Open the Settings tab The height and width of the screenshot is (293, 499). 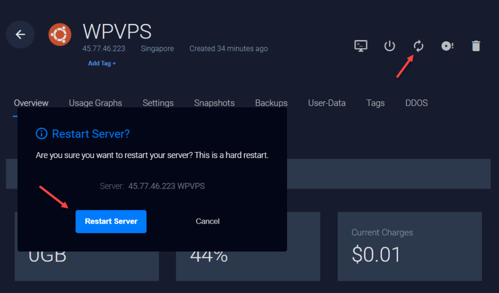click(158, 103)
